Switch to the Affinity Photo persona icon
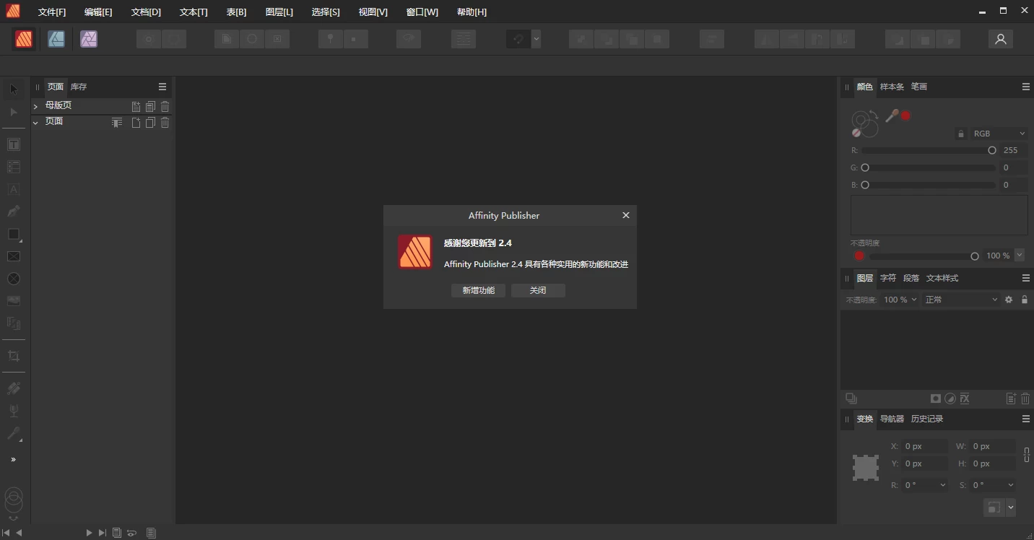Viewport: 1034px width, 540px height. 88,39
